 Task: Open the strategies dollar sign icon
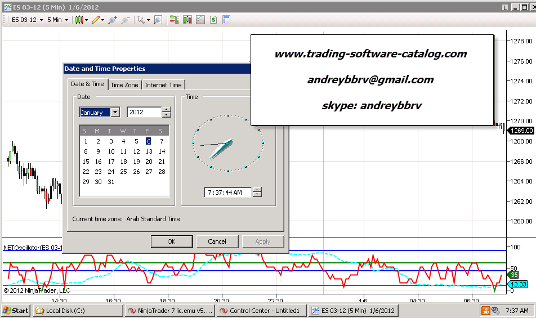pos(214,20)
